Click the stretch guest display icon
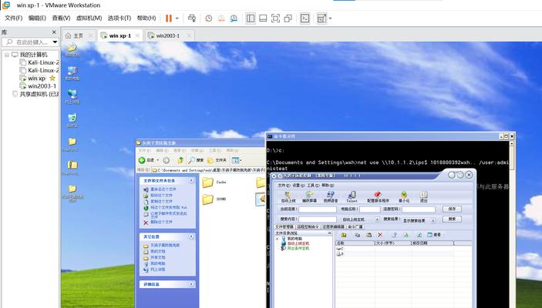The image size is (542, 308). 321,18
